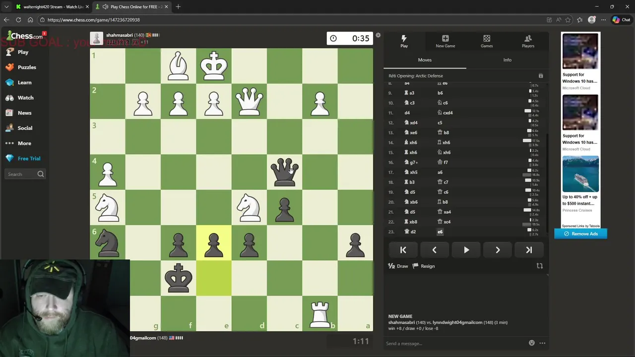Screen dimensions: 635x357
Task: Open a new browser tab
Action: (178, 6)
